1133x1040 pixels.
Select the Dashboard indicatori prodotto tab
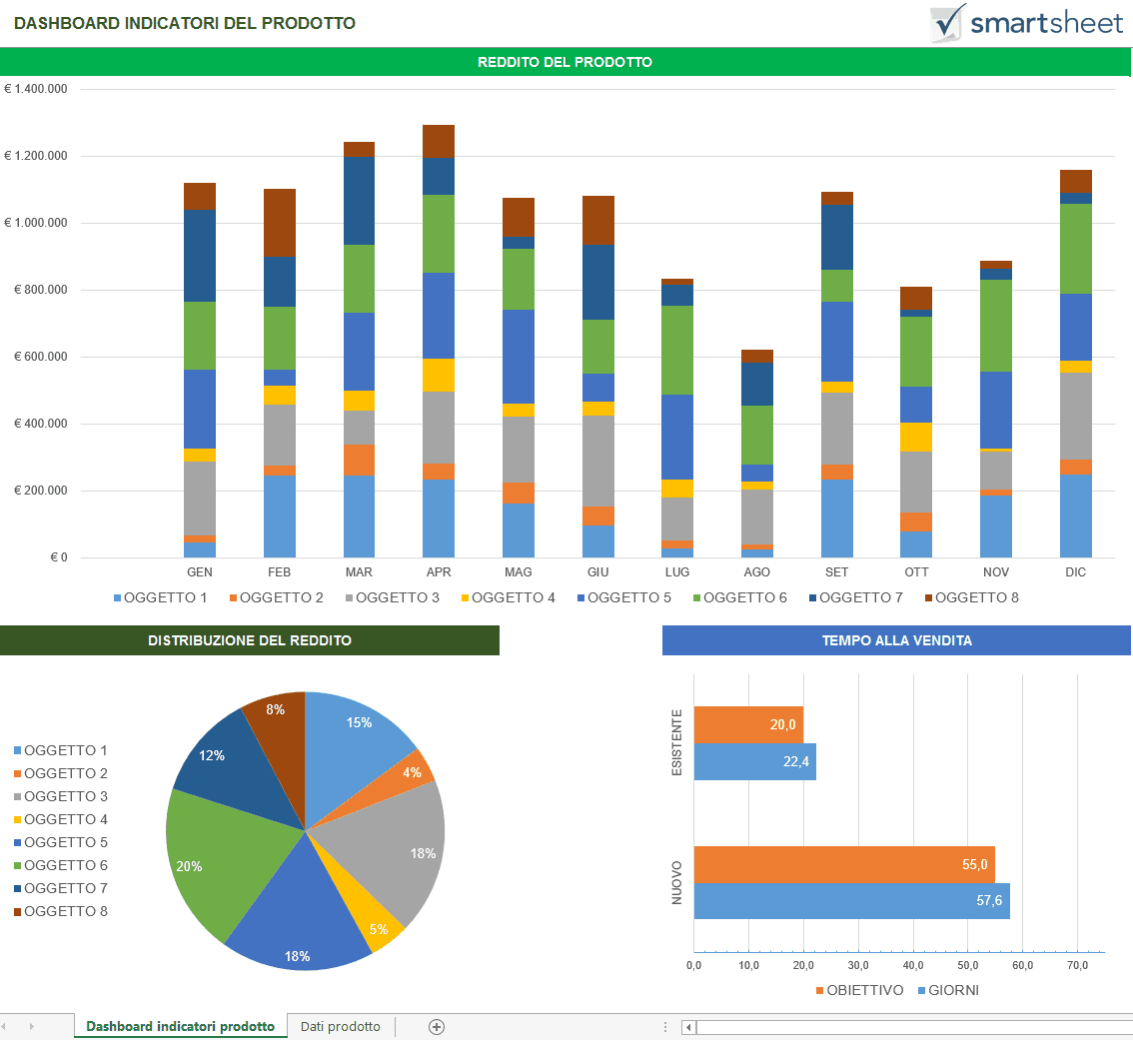pos(180,1026)
